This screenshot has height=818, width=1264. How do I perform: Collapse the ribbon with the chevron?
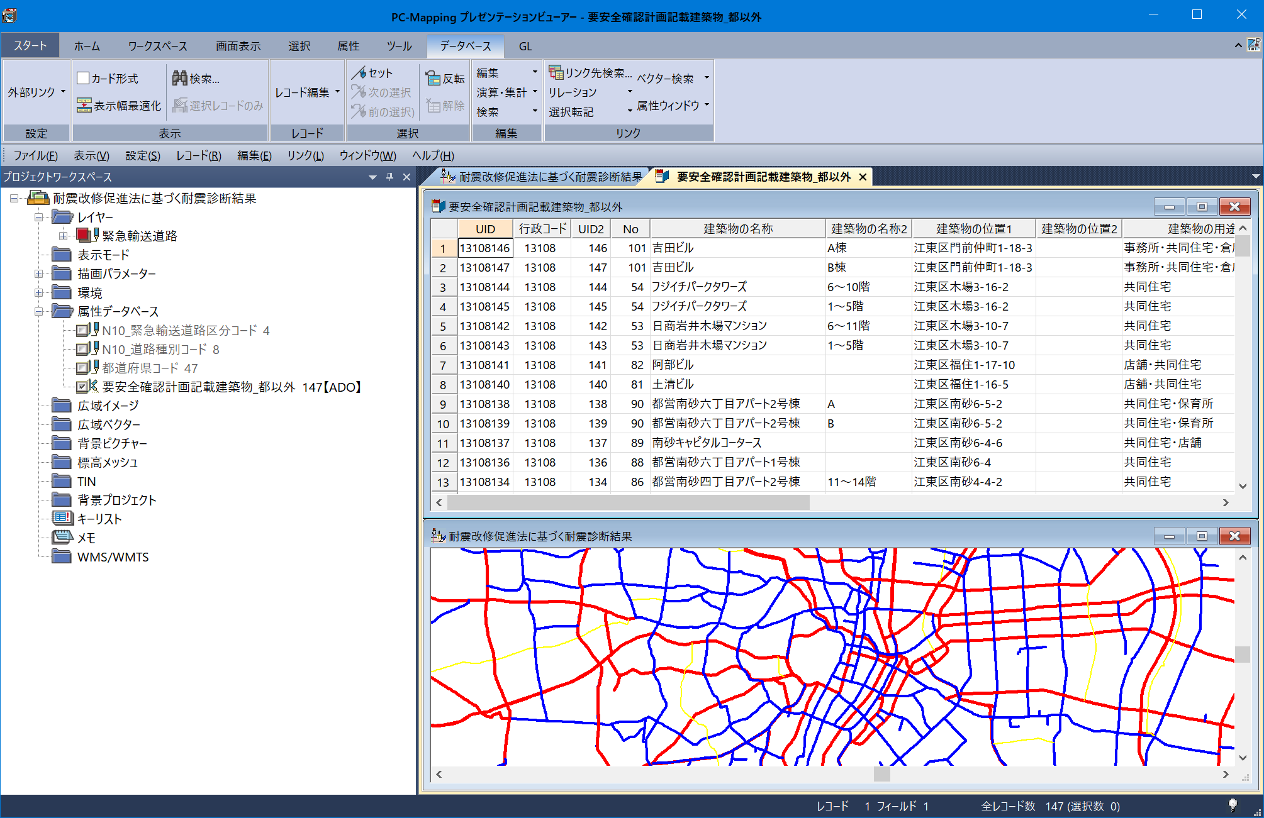click(x=1238, y=45)
